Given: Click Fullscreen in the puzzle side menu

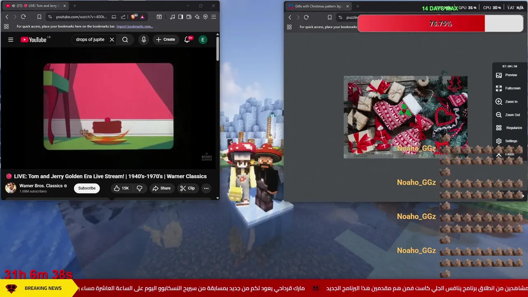Looking at the screenshot, I should pyautogui.click(x=508, y=88).
